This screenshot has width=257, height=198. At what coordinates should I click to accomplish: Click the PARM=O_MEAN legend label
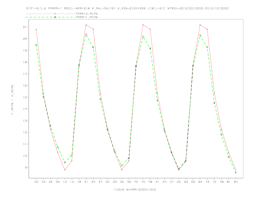87,14
